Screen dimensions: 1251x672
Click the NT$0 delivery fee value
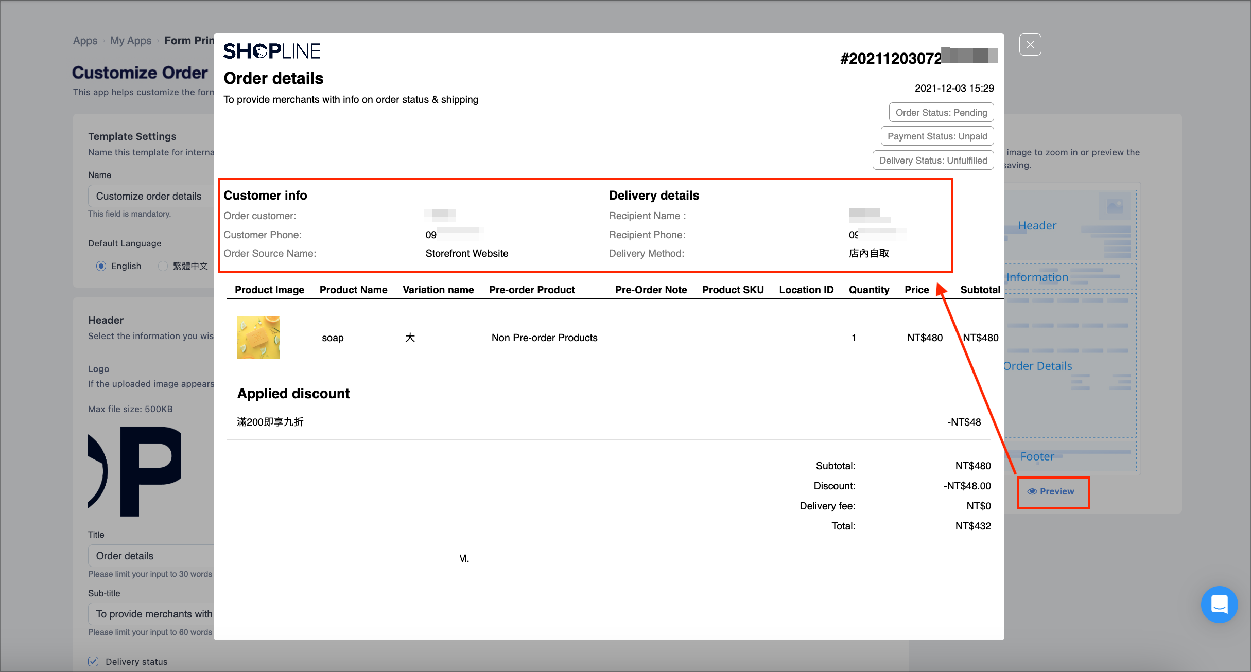tap(979, 506)
